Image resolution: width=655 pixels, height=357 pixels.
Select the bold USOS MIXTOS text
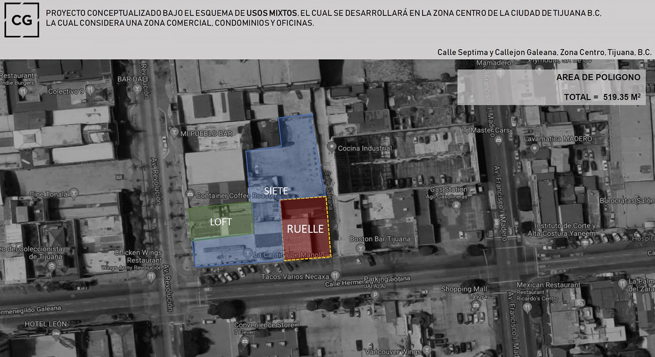(x=271, y=13)
